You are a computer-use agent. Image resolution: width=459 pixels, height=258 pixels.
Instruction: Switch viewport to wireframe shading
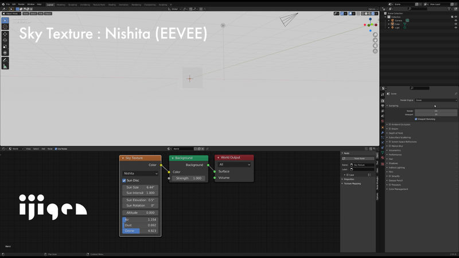(363, 13)
